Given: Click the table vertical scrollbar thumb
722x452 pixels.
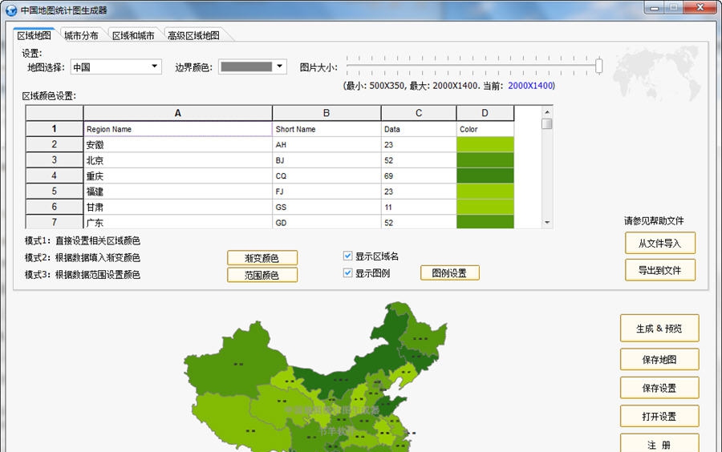Looking at the screenshot, I should tap(547, 123).
